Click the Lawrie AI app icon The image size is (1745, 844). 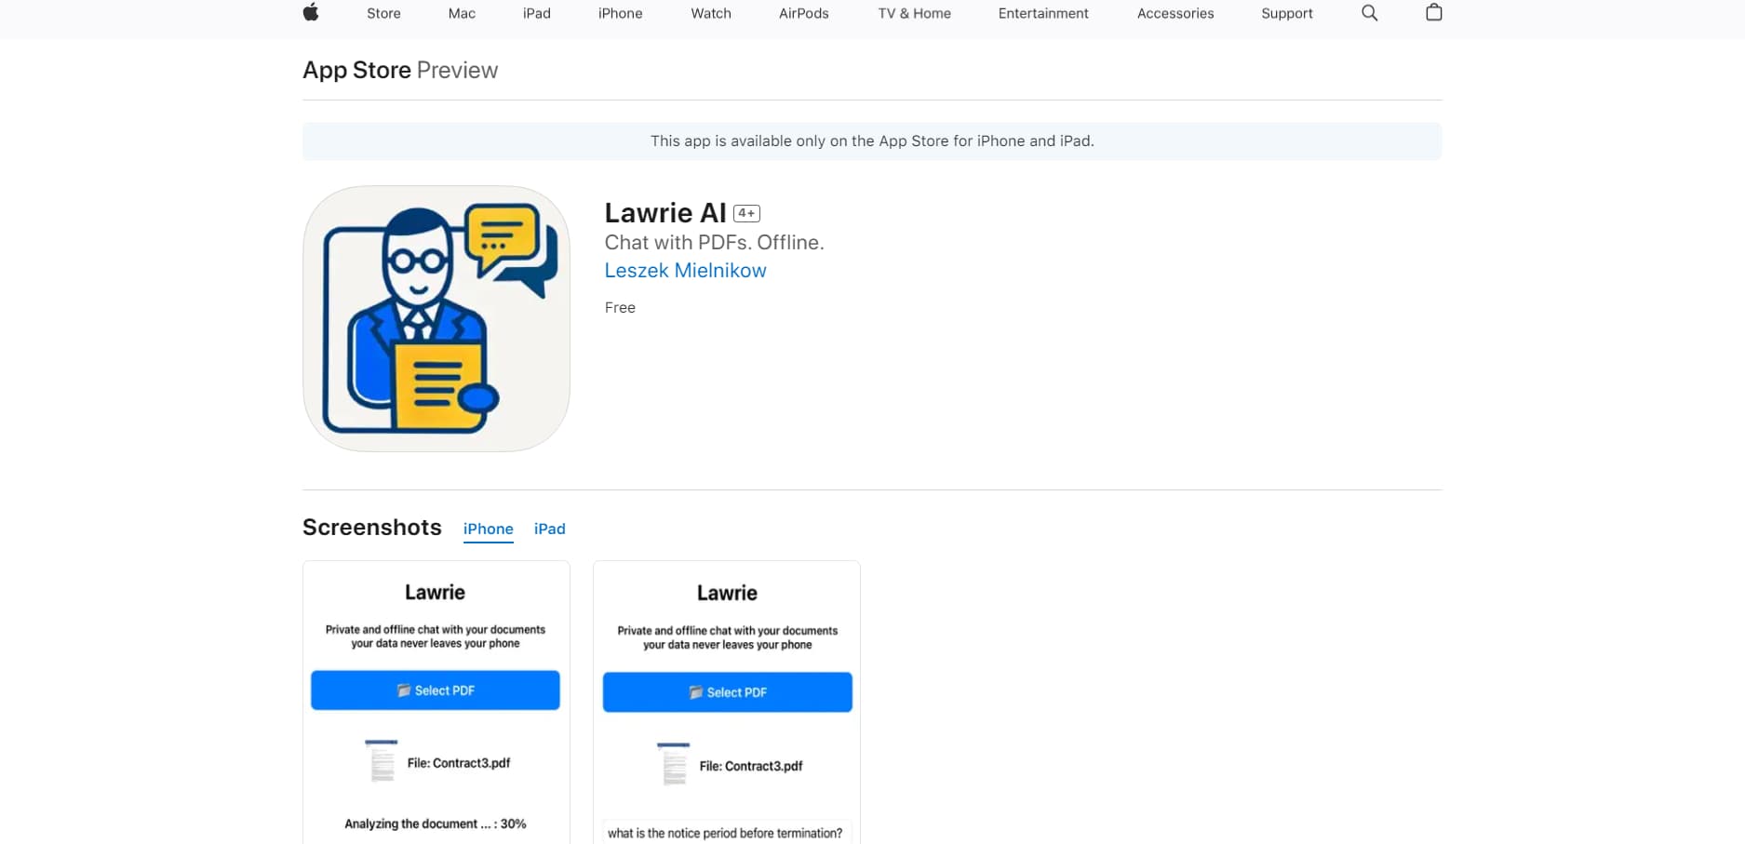(x=435, y=319)
